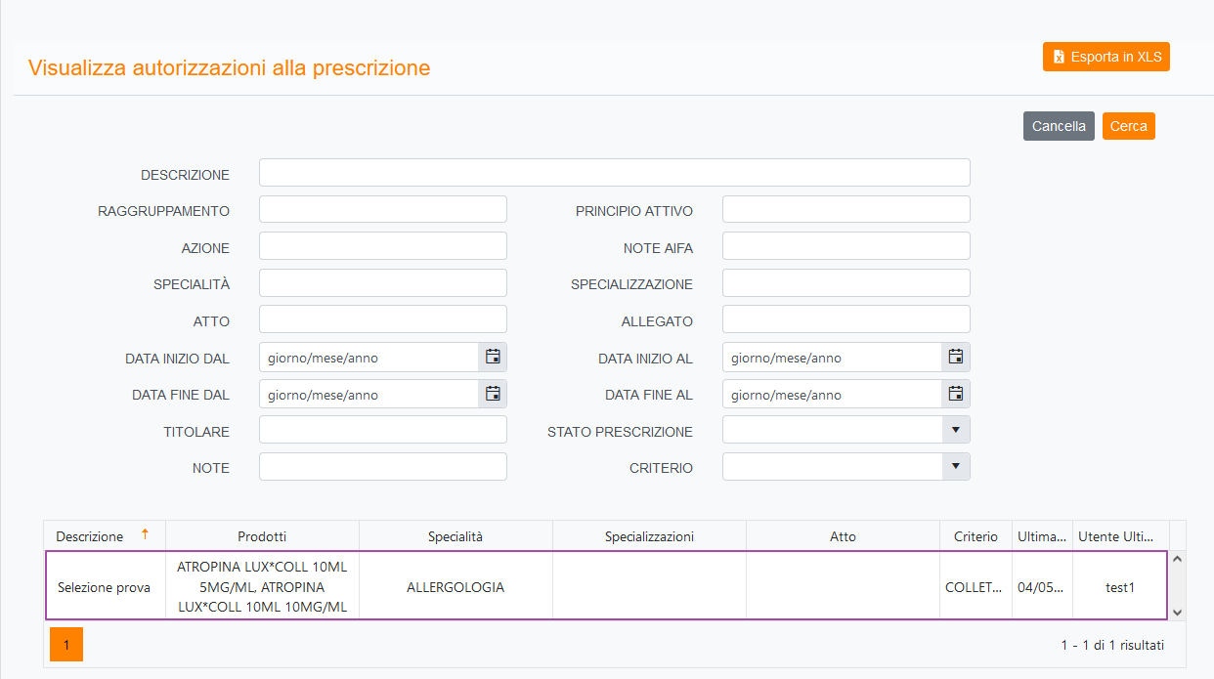Click the DESCRIZIONE text field
This screenshot has width=1214, height=679.
coord(614,173)
